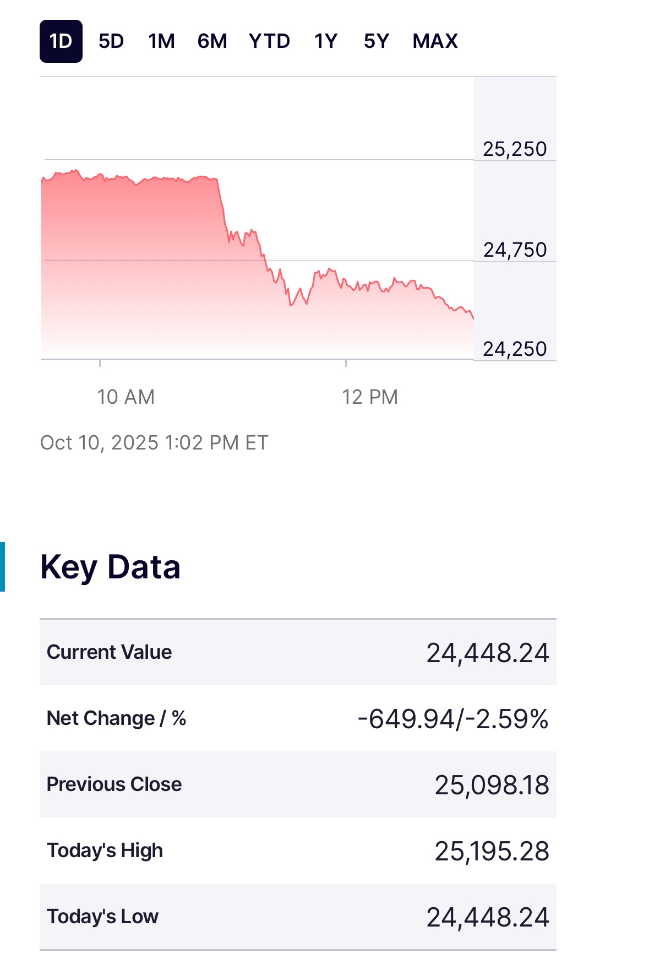
Task: Select the MAX time range
Action: 435,41
